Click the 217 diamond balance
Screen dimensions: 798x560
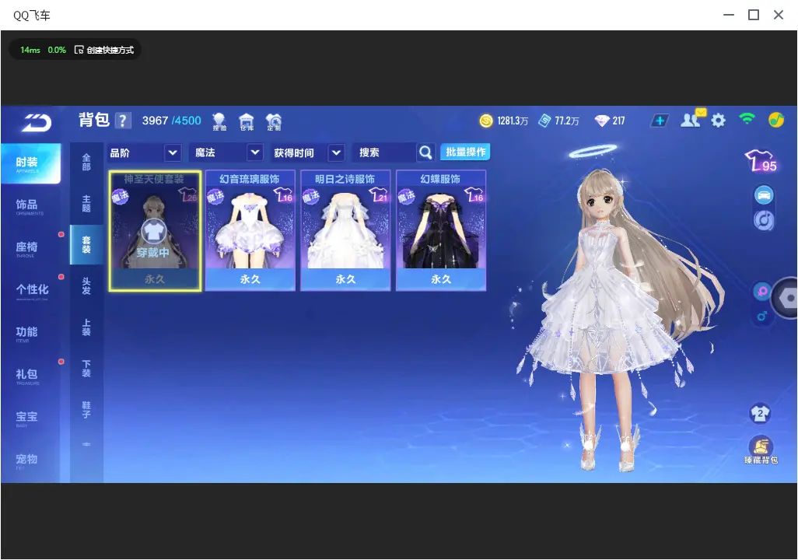tap(618, 121)
